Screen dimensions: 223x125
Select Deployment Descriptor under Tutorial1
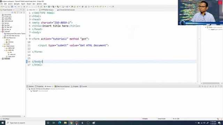tap(16, 34)
